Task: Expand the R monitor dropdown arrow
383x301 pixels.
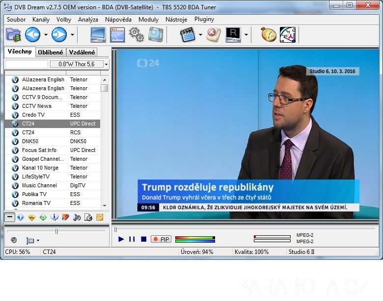Action: tap(246, 35)
